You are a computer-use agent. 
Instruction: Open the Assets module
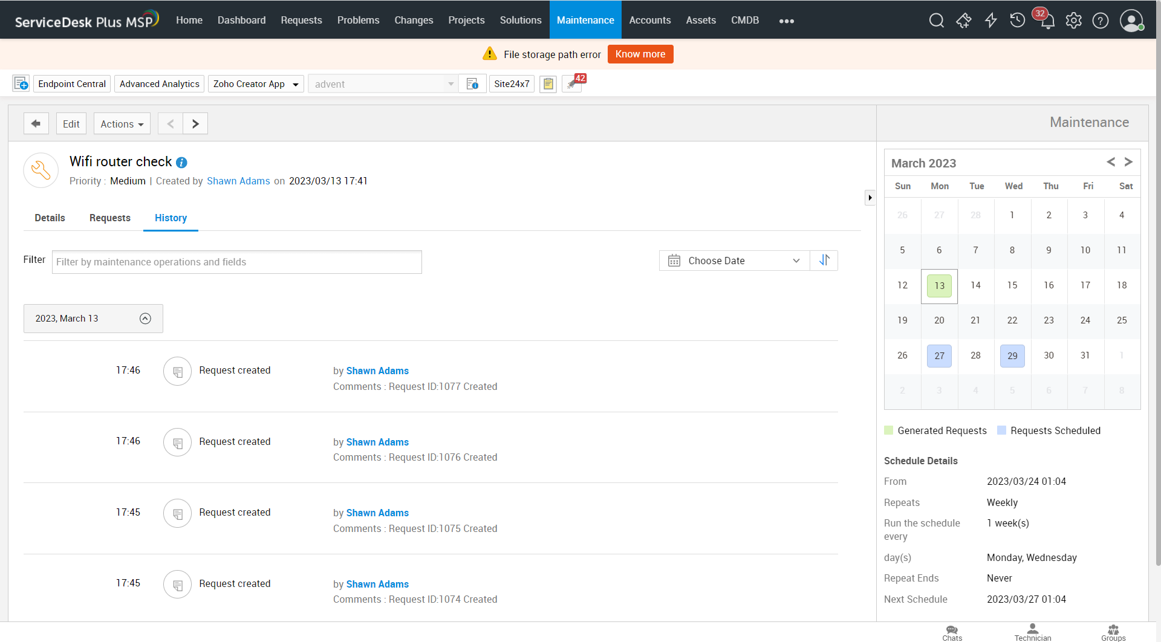tap(701, 20)
